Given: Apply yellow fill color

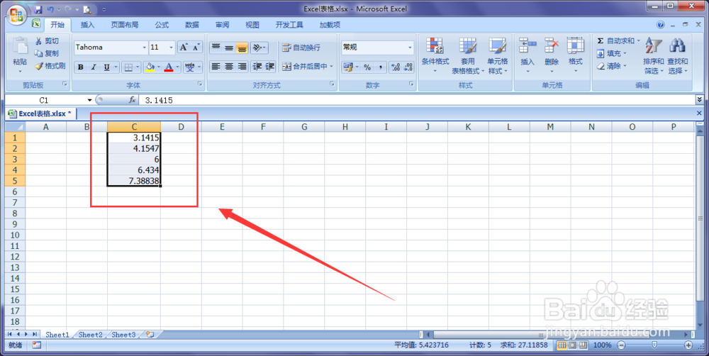Looking at the screenshot, I should tap(150, 67).
